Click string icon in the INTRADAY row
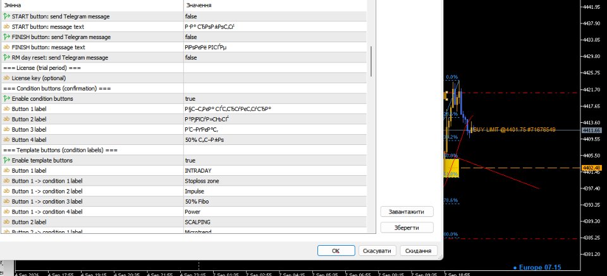Image resolution: width=607 pixels, height=276 pixels. [6, 170]
